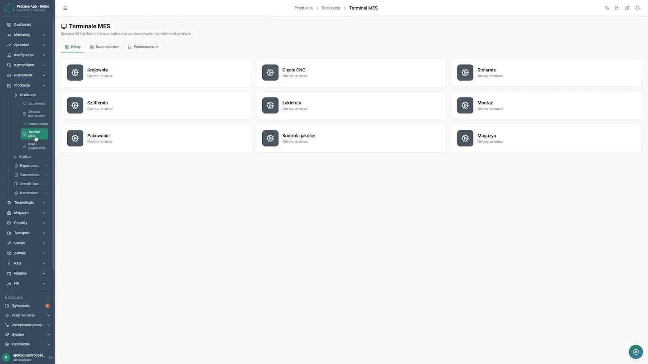Collapse the Realizacja submenu chevron
Image resolution: width=648 pixels, height=364 pixels.
(x=46, y=95)
